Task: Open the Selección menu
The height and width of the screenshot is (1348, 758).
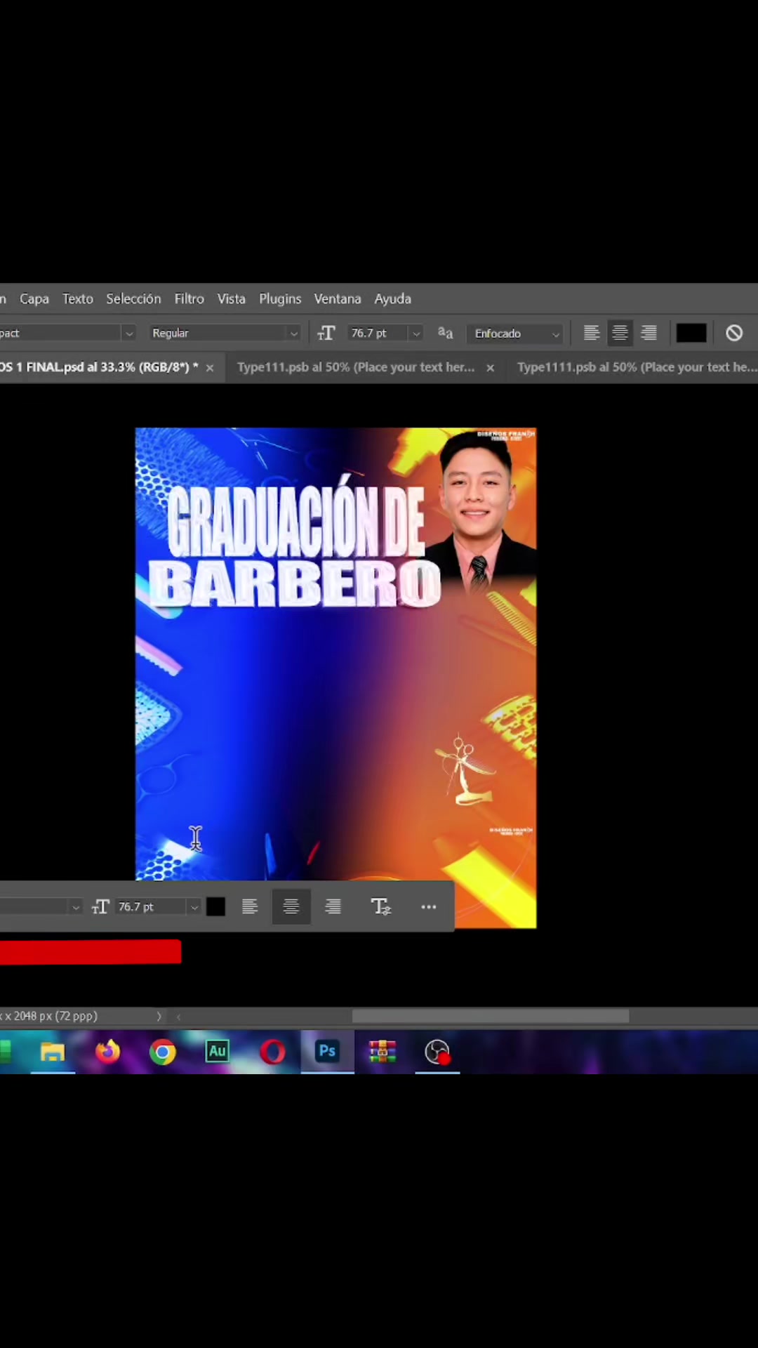Action: coord(133,298)
